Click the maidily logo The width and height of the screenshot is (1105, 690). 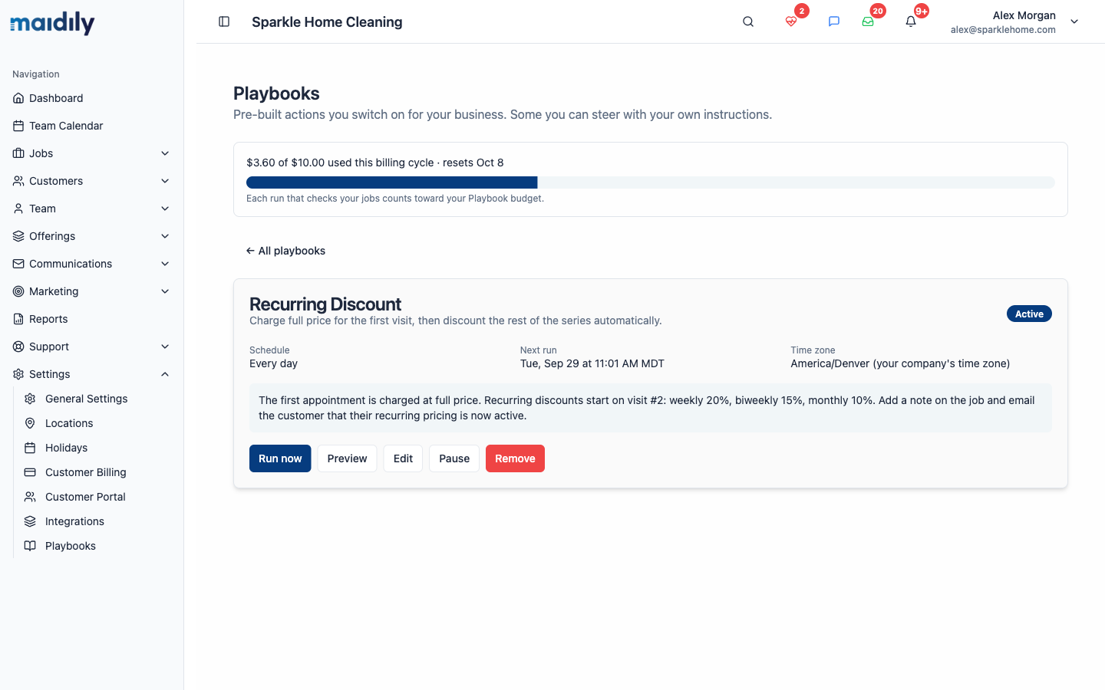coord(52,23)
